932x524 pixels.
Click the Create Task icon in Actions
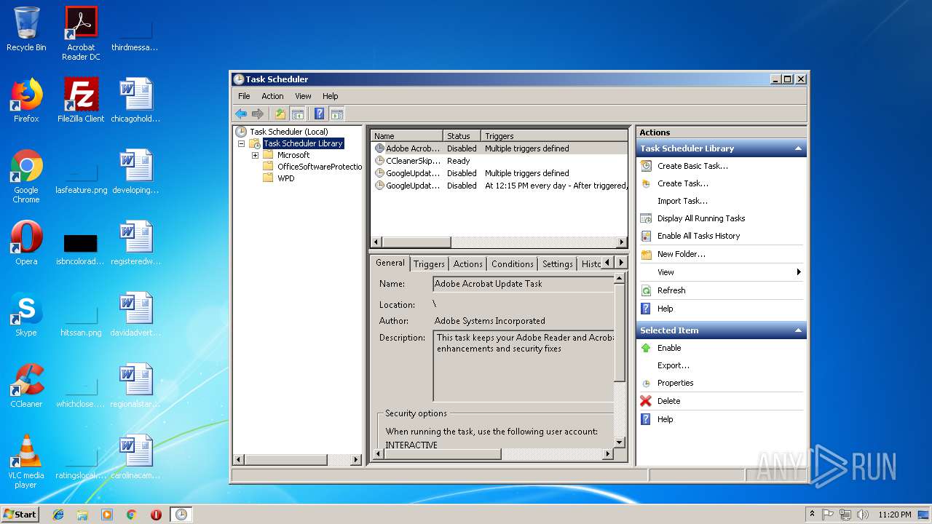(646, 183)
